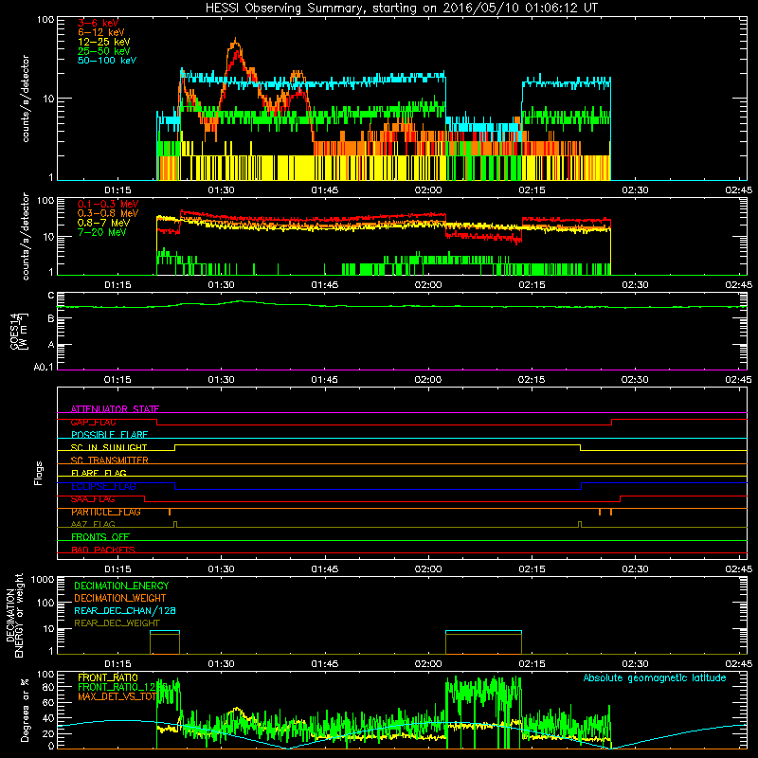Click the DECIMATION ENERGY or weight axis title
This screenshot has height=758, width=758.
pyautogui.click(x=14, y=615)
